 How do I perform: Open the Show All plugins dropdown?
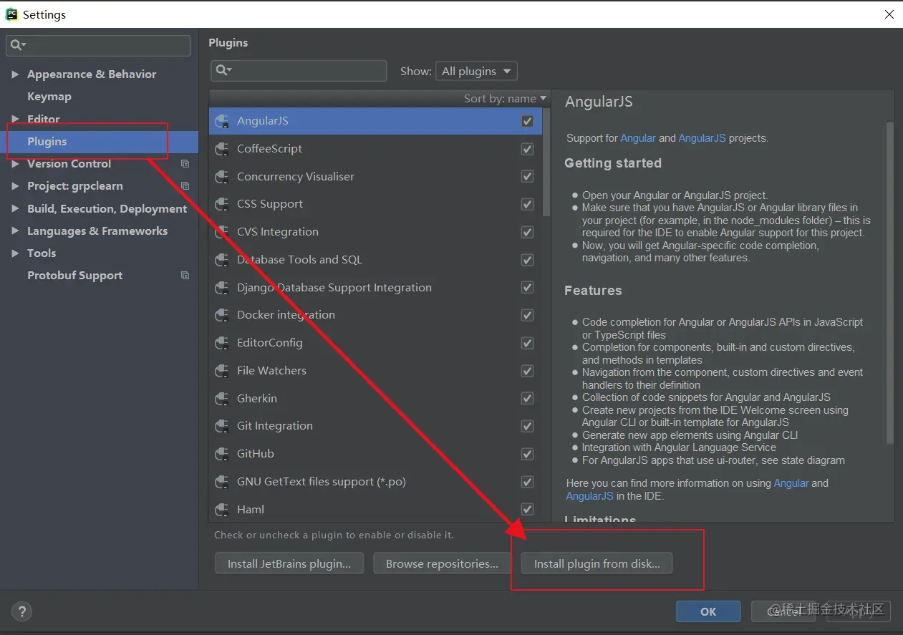point(476,71)
